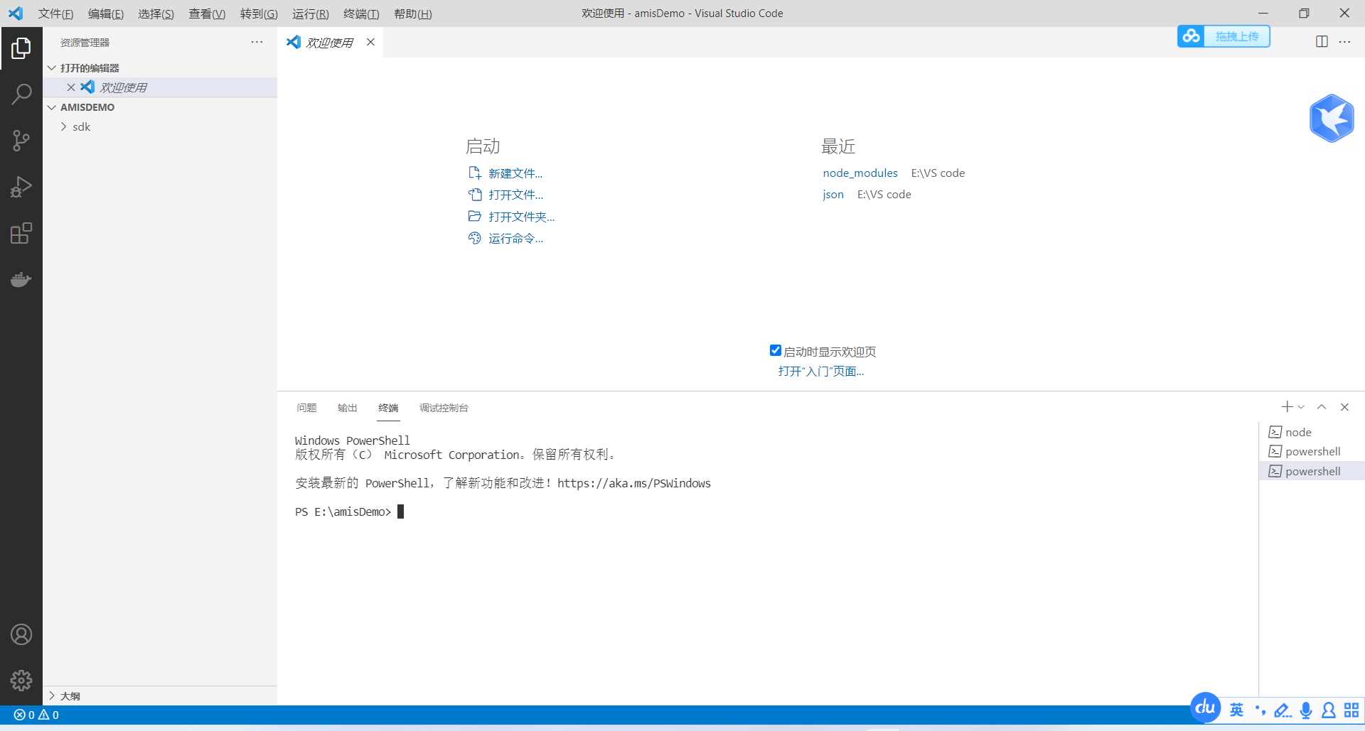Click the Baidu IME du icon
This screenshot has width=1365, height=731.
coord(1205,708)
